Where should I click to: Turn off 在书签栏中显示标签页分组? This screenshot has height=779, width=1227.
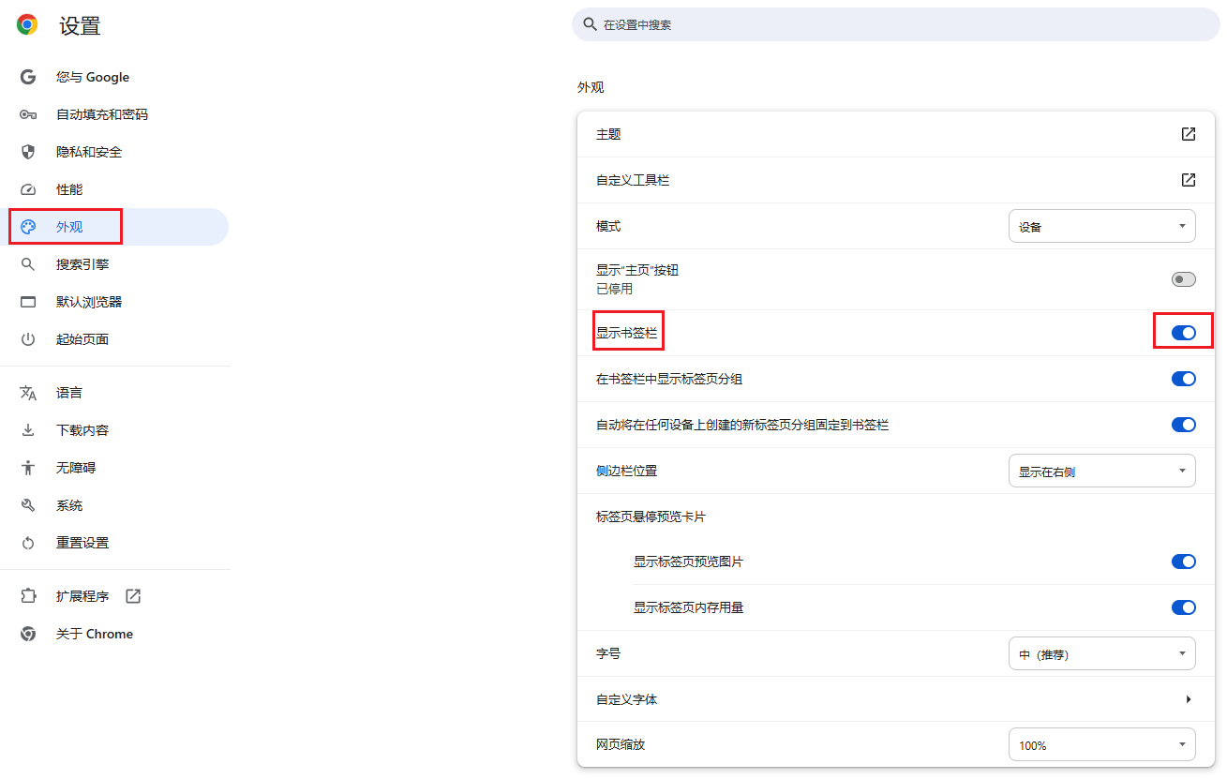[1184, 379]
